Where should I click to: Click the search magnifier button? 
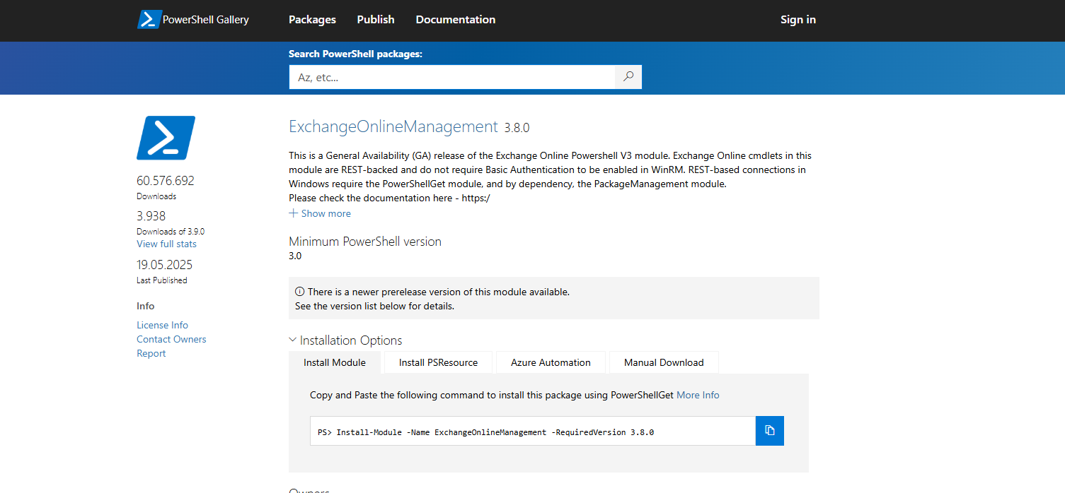pos(628,77)
